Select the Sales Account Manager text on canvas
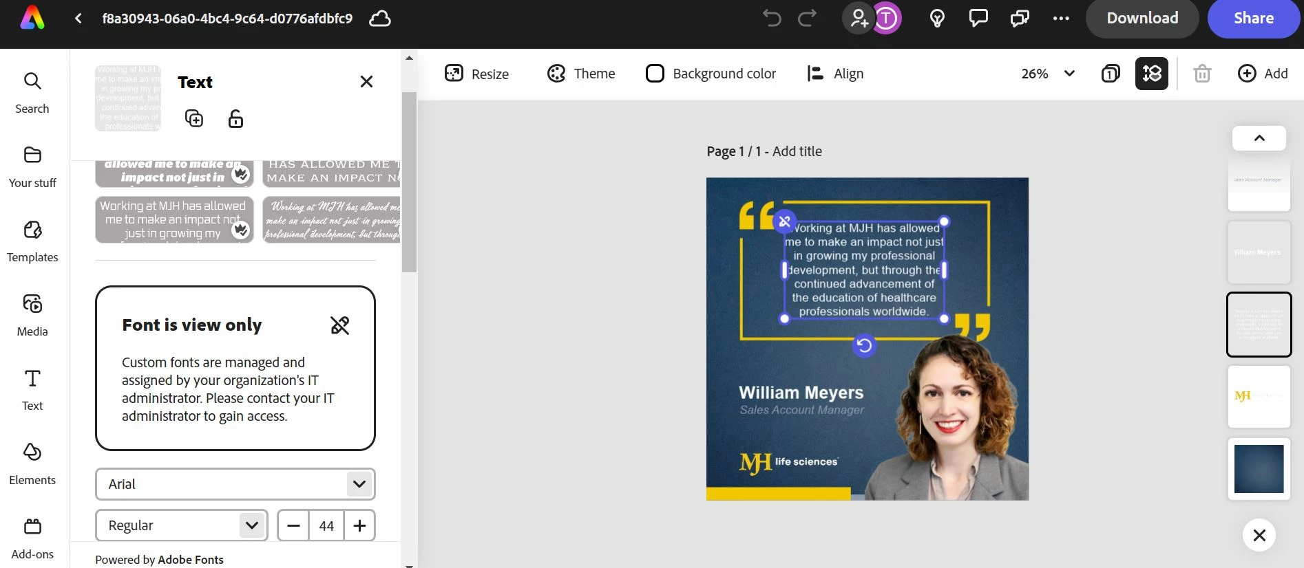Image resolution: width=1304 pixels, height=568 pixels. [x=802, y=410]
